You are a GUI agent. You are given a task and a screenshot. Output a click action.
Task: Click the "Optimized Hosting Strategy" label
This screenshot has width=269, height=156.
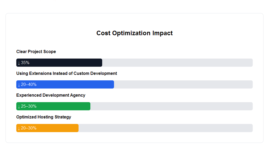point(44,117)
